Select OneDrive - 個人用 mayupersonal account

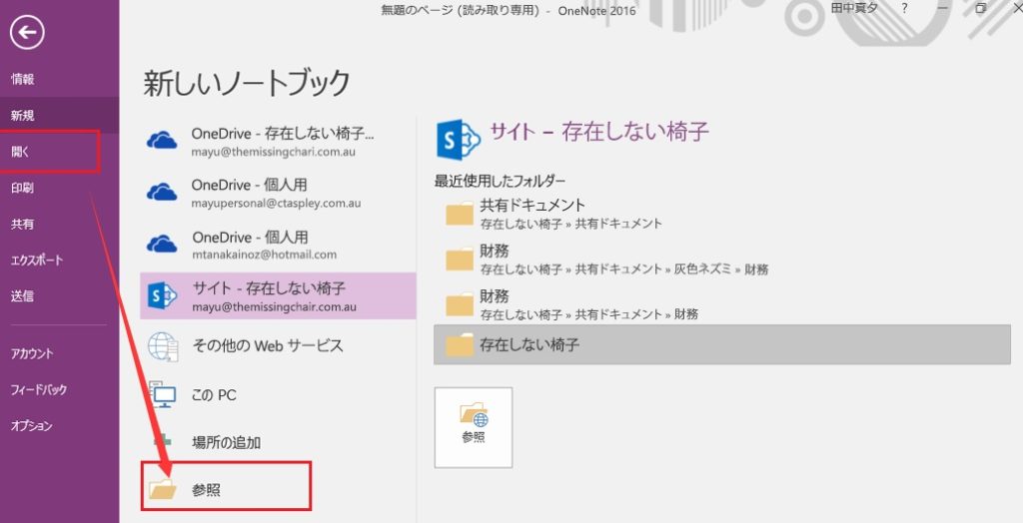pyautogui.click(x=278, y=193)
